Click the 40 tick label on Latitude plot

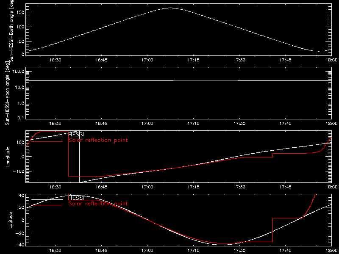tap(21, 195)
